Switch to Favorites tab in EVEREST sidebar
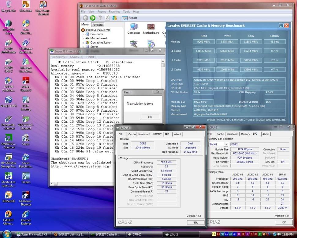The height and width of the screenshot is (238, 313). point(98,25)
